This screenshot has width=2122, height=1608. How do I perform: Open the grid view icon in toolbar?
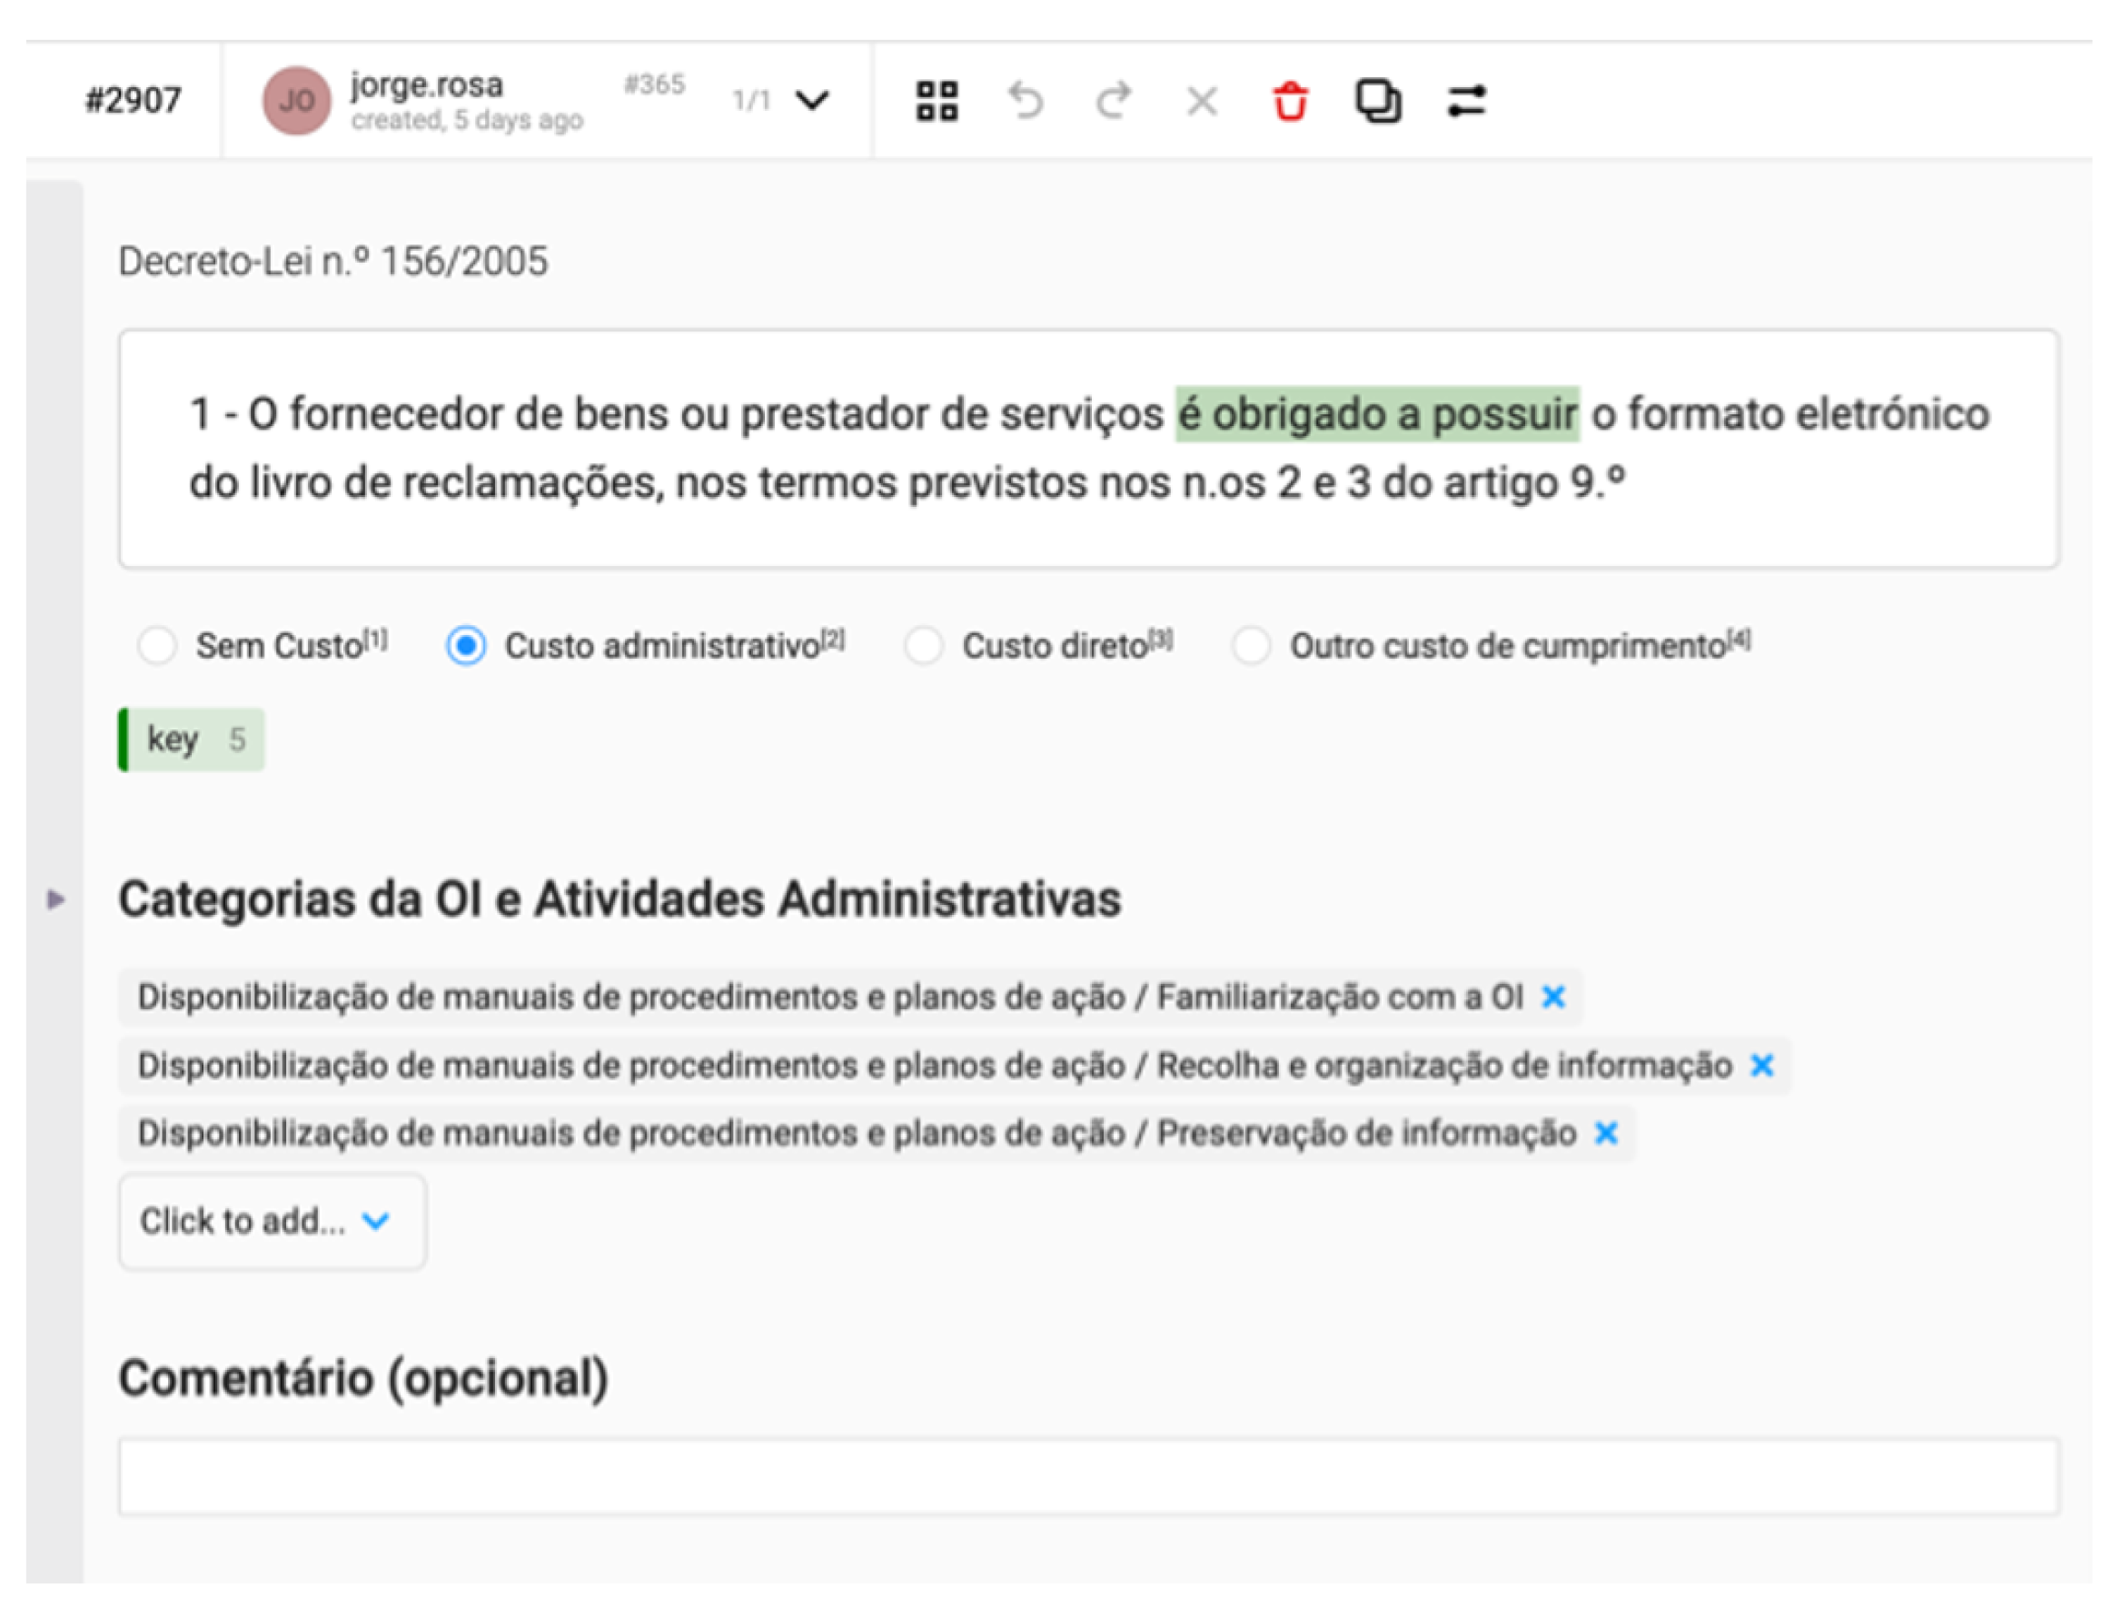pyautogui.click(x=937, y=101)
